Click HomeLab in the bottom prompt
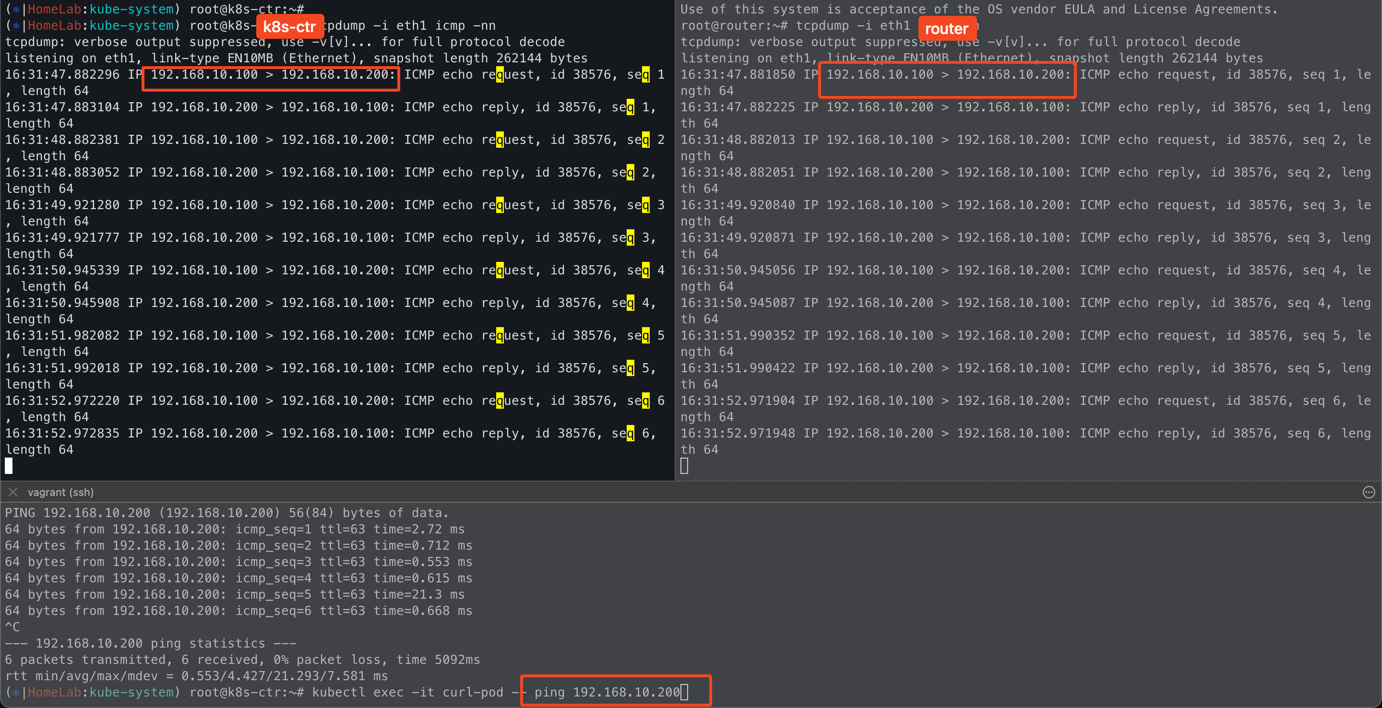Image resolution: width=1382 pixels, height=708 pixels. tap(54, 692)
